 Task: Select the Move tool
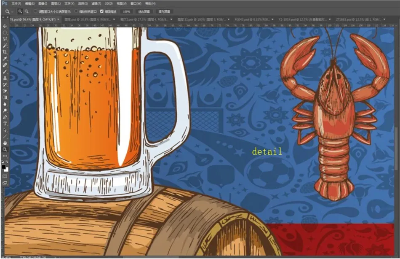(5, 26)
